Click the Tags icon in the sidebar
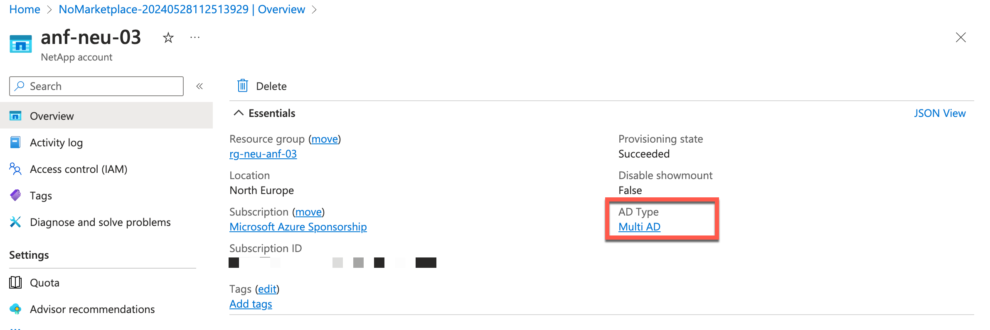This screenshot has height=330, width=990. (x=15, y=195)
